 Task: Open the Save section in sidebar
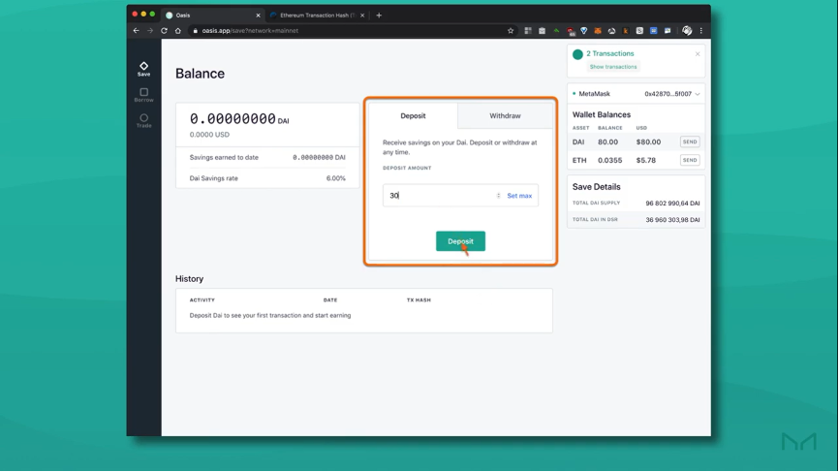tap(144, 69)
